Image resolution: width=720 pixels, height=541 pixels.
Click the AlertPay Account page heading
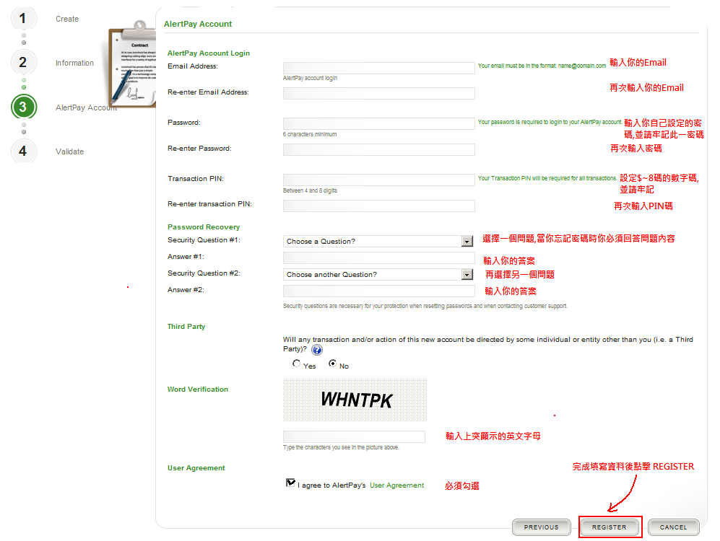(x=198, y=24)
